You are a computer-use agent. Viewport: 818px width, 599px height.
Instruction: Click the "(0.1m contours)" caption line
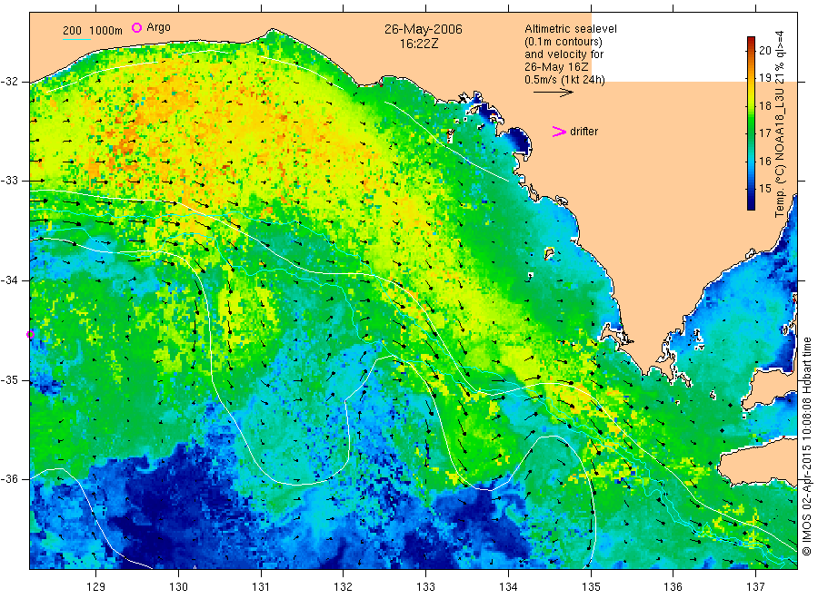563,42
